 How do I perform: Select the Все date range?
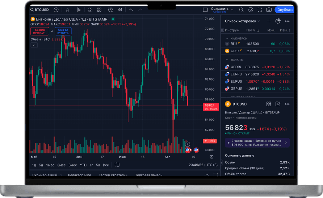[106, 165]
